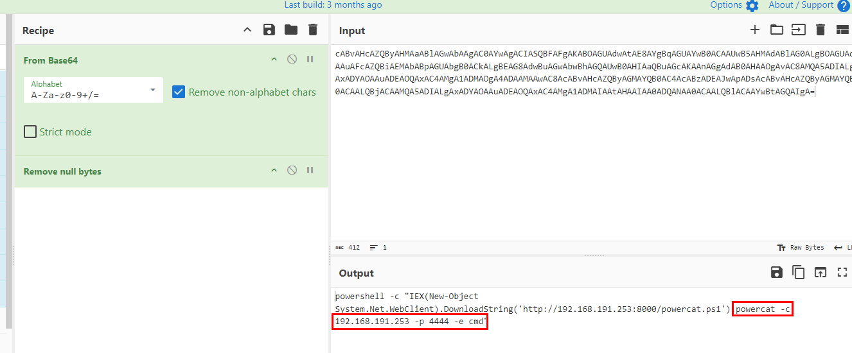Screen dimensions: 852x353
Task: Open Options settings gear
Action: point(734,5)
